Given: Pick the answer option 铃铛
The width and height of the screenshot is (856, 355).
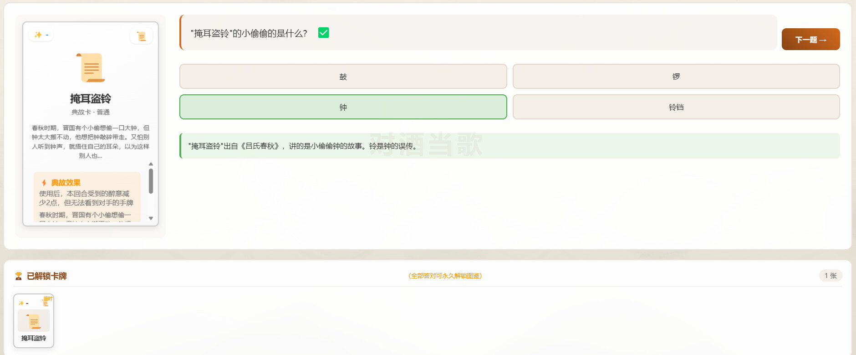Looking at the screenshot, I should coord(676,107).
